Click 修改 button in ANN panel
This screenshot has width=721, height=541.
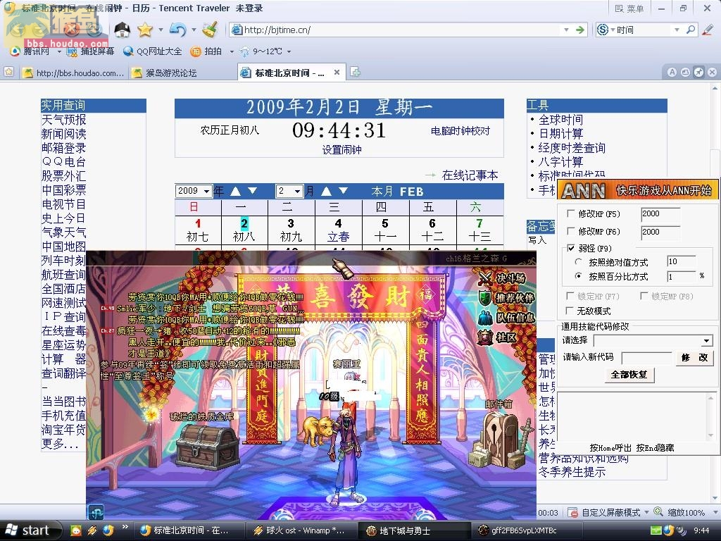[x=694, y=357]
